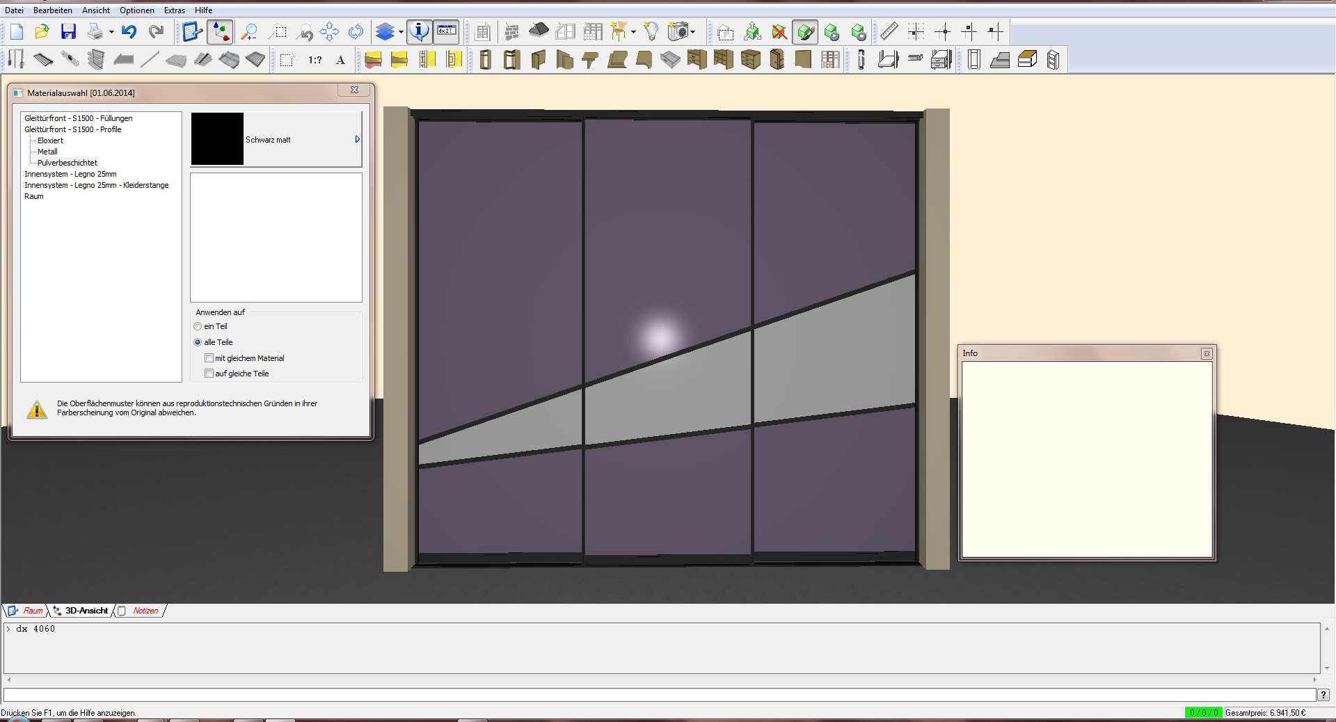Open the layers icon dropdown arrow
This screenshot has width=1336, height=722.
pos(401,32)
